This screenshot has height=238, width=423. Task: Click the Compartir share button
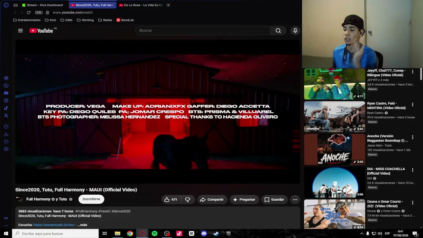pos(212,200)
